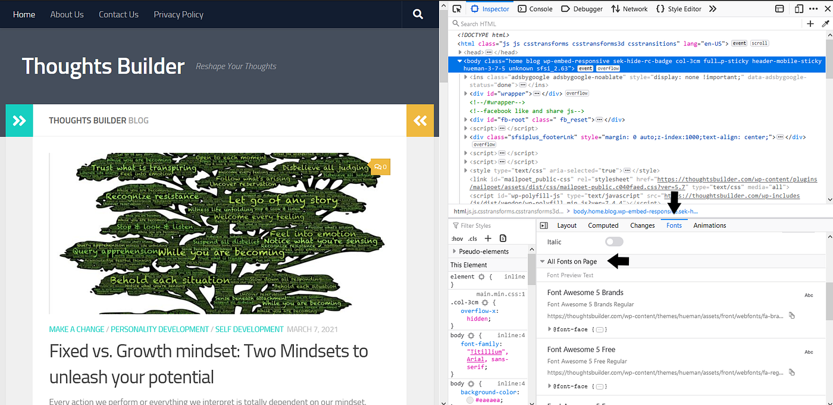Highlight elements matching .col-3cm selector
This screenshot has width=833, height=405.
486,302
